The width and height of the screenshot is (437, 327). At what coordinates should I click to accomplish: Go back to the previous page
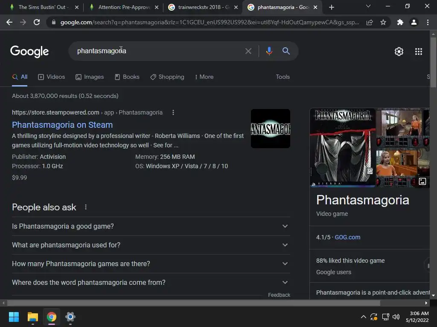pyautogui.click(x=9, y=22)
